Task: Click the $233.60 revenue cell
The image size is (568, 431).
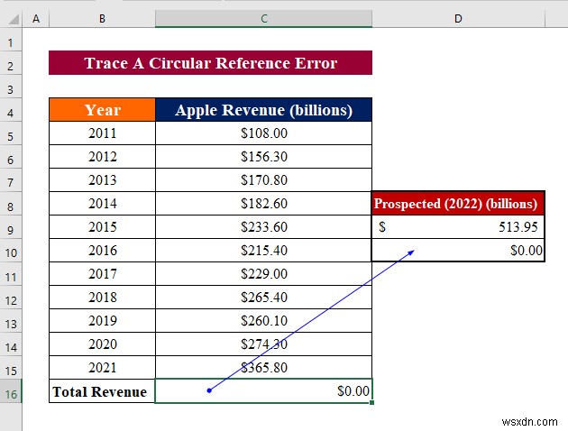Action: point(263,226)
